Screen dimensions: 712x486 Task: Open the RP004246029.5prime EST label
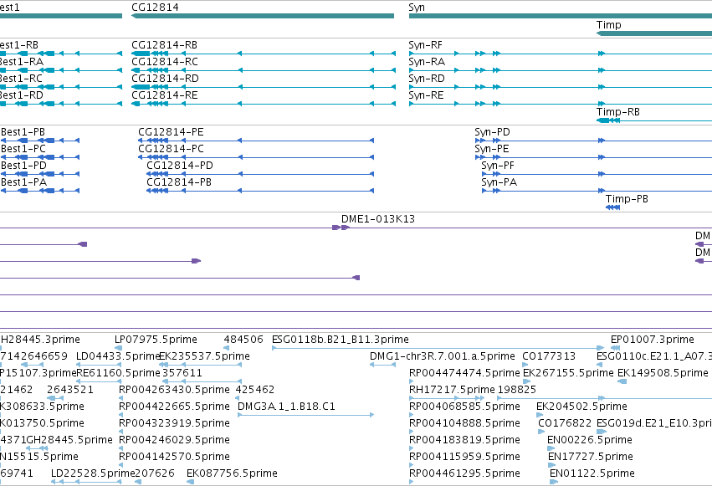click(174, 441)
